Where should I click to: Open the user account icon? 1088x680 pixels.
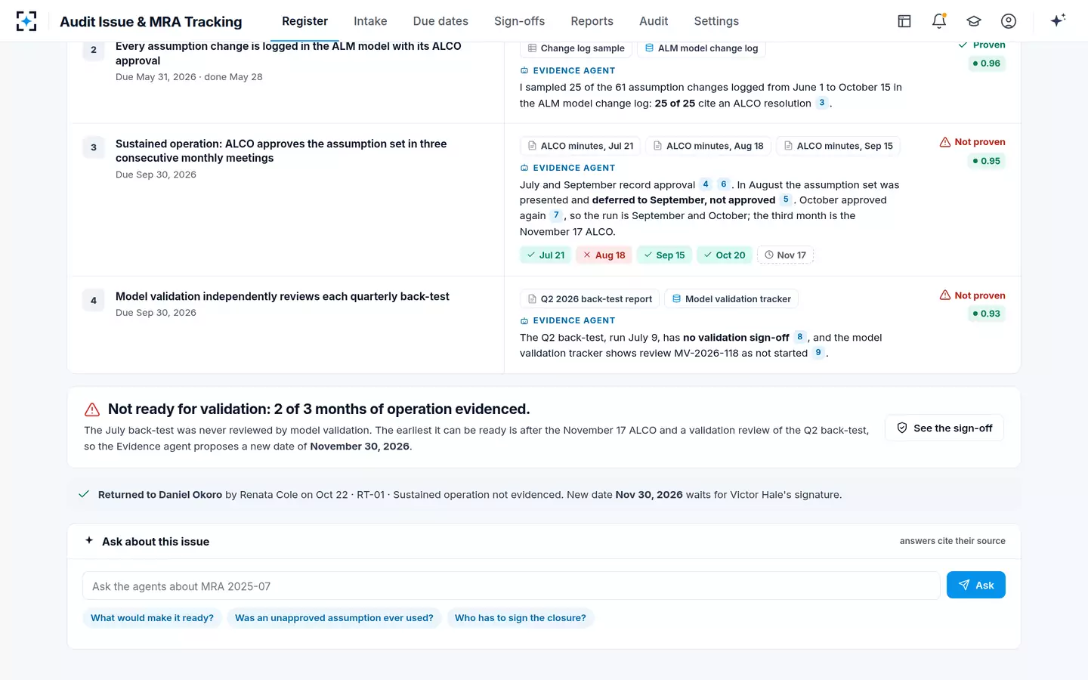[x=1009, y=21]
